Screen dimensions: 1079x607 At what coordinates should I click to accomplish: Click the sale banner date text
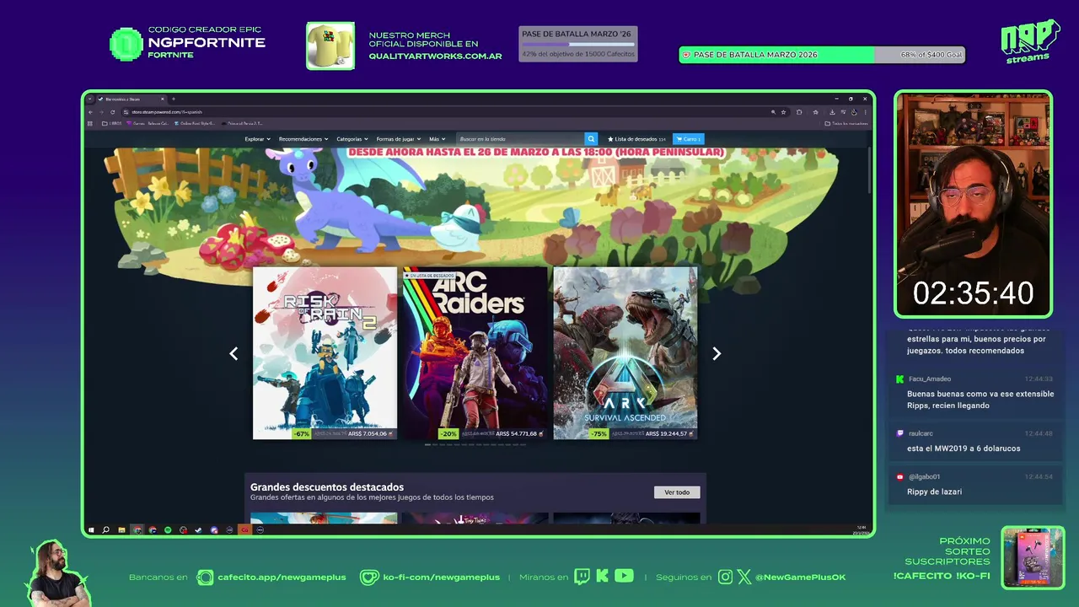point(536,153)
